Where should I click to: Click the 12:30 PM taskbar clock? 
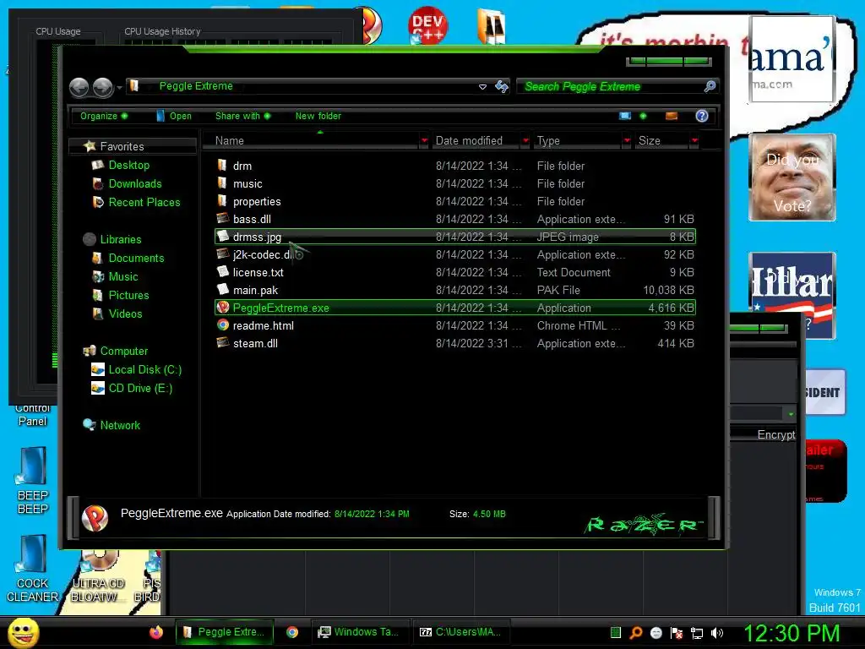tap(792, 633)
